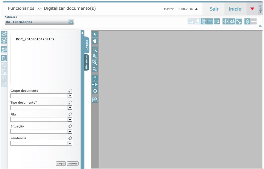Open the scanner settings wrench tool
This screenshot has width=264, height=169.
[239, 21]
